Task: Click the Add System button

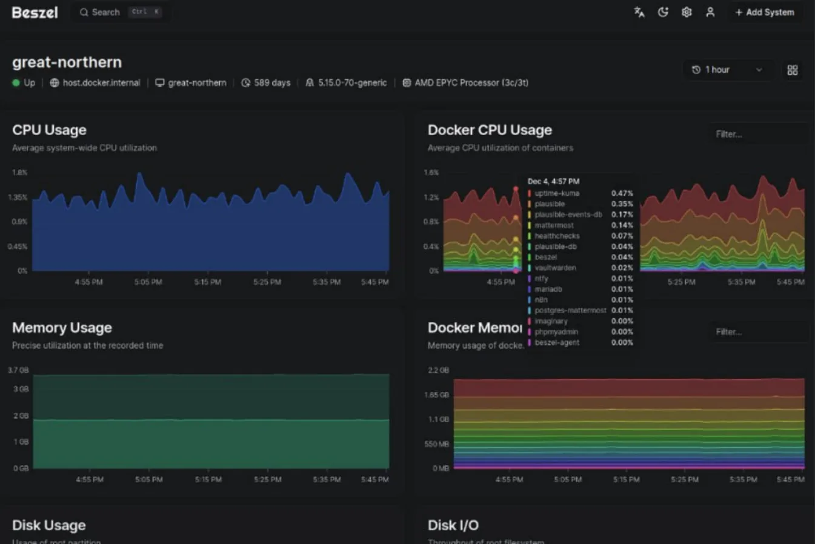Action: point(765,12)
